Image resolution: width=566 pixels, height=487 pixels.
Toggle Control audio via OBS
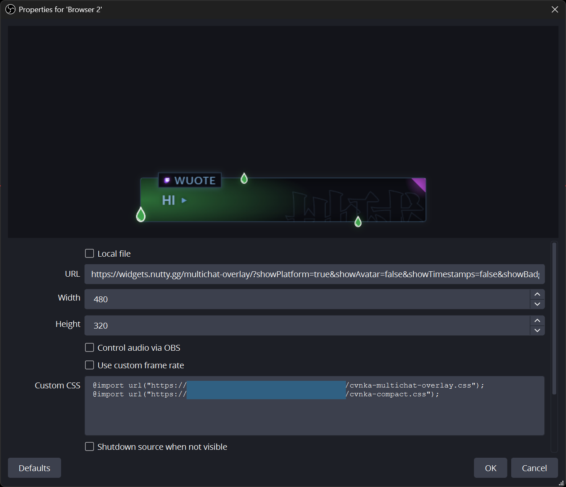coord(90,347)
